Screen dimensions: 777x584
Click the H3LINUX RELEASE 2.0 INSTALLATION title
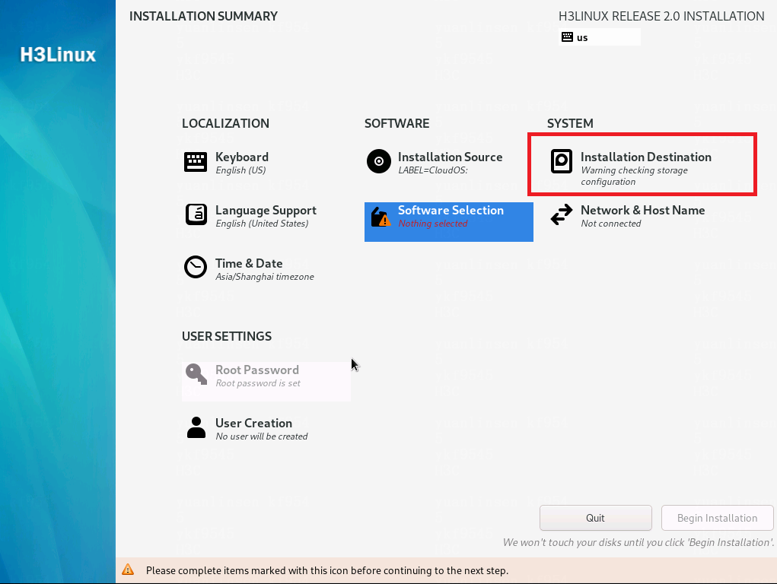661,16
